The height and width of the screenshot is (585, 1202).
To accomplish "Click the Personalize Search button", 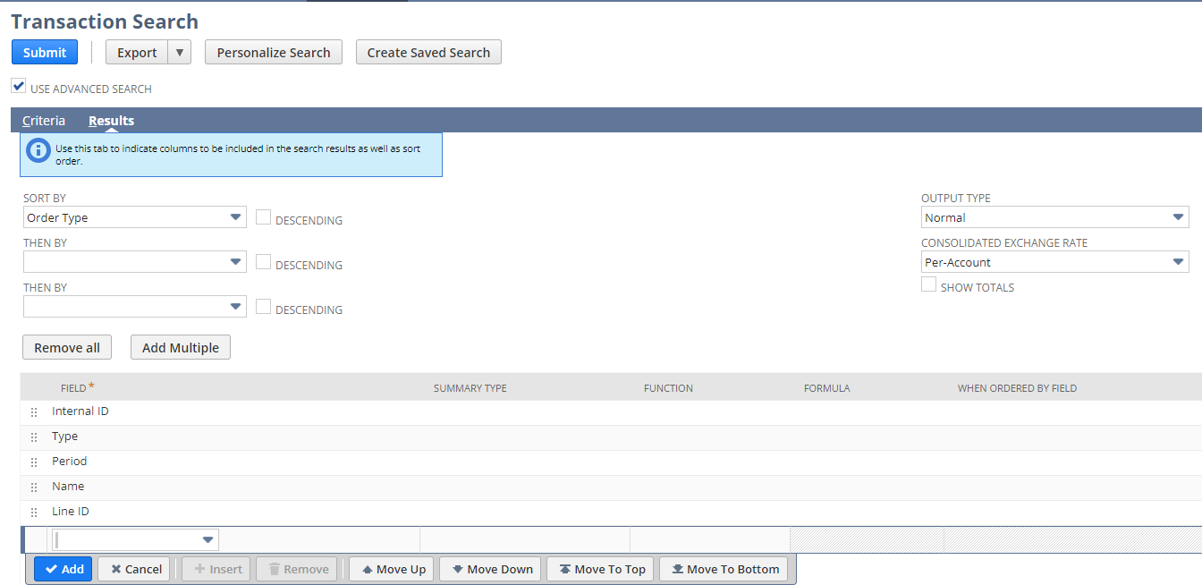I will pyautogui.click(x=273, y=52).
